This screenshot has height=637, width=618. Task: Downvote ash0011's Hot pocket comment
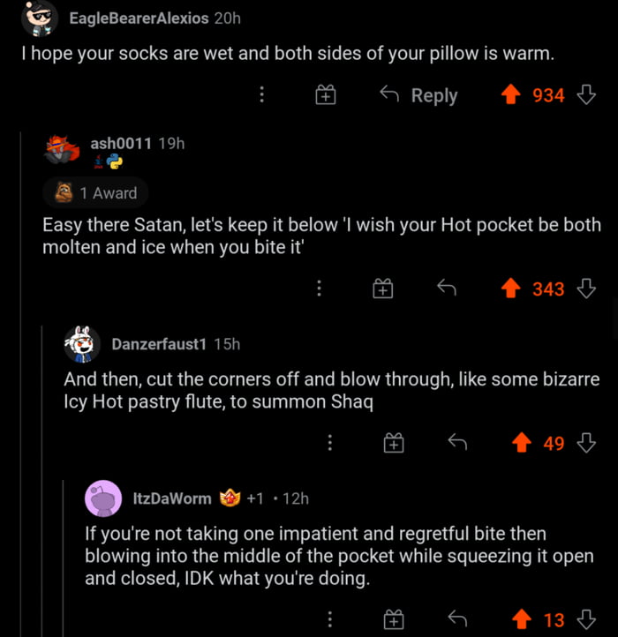tap(586, 288)
